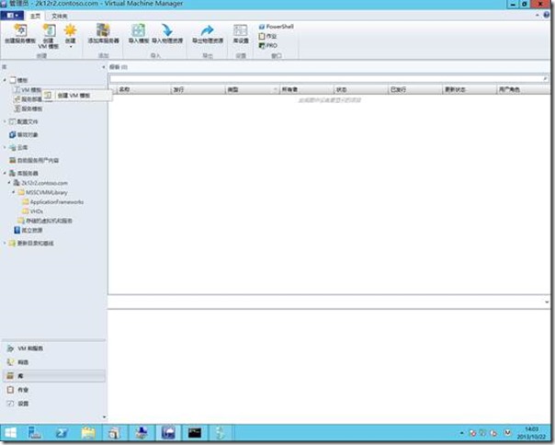
Task: Select Create VM Template context menu entry
Action: (x=77, y=96)
